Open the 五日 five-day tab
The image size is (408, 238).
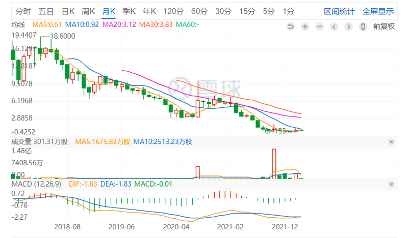[46, 11]
